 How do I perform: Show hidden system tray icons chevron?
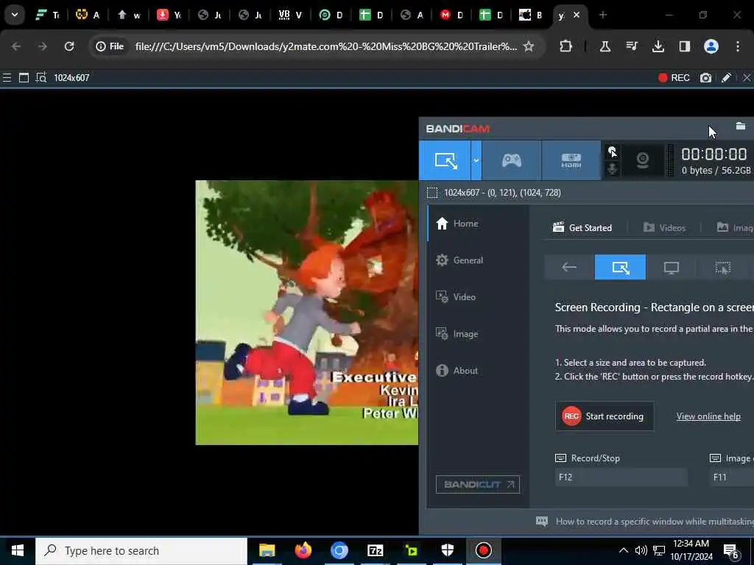coord(623,550)
